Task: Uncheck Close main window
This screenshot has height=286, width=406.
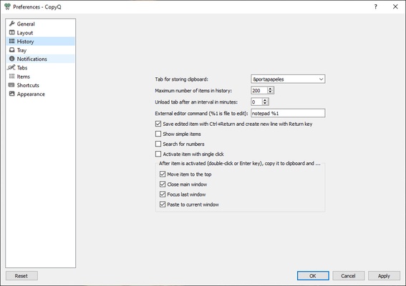Action: click(163, 184)
